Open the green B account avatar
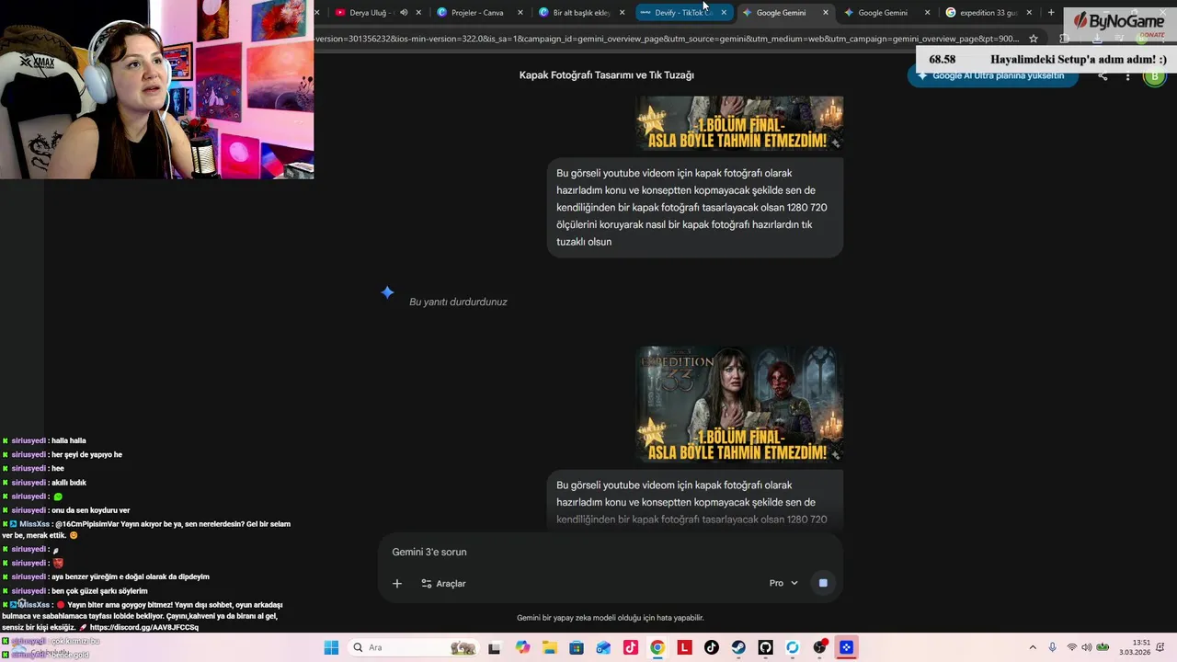This screenshot has width=1177, height=662. click(x=1154, y=76)
